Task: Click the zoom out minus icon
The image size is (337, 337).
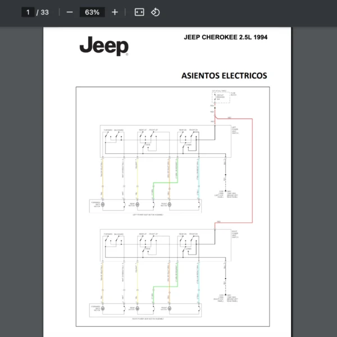Action: click(x=70, y=12)
